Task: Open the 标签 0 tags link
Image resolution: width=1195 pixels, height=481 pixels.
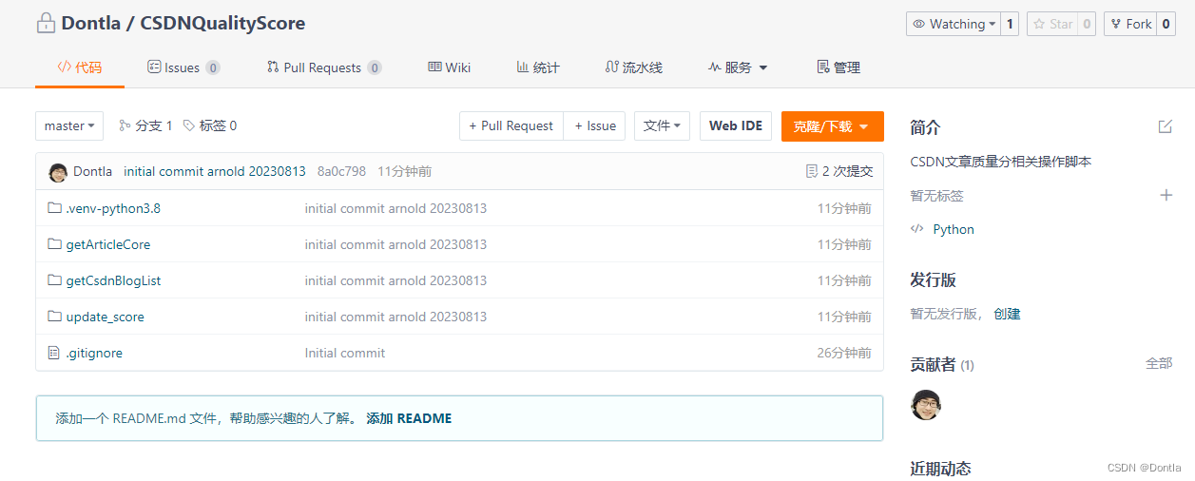Action: (210, 125)
